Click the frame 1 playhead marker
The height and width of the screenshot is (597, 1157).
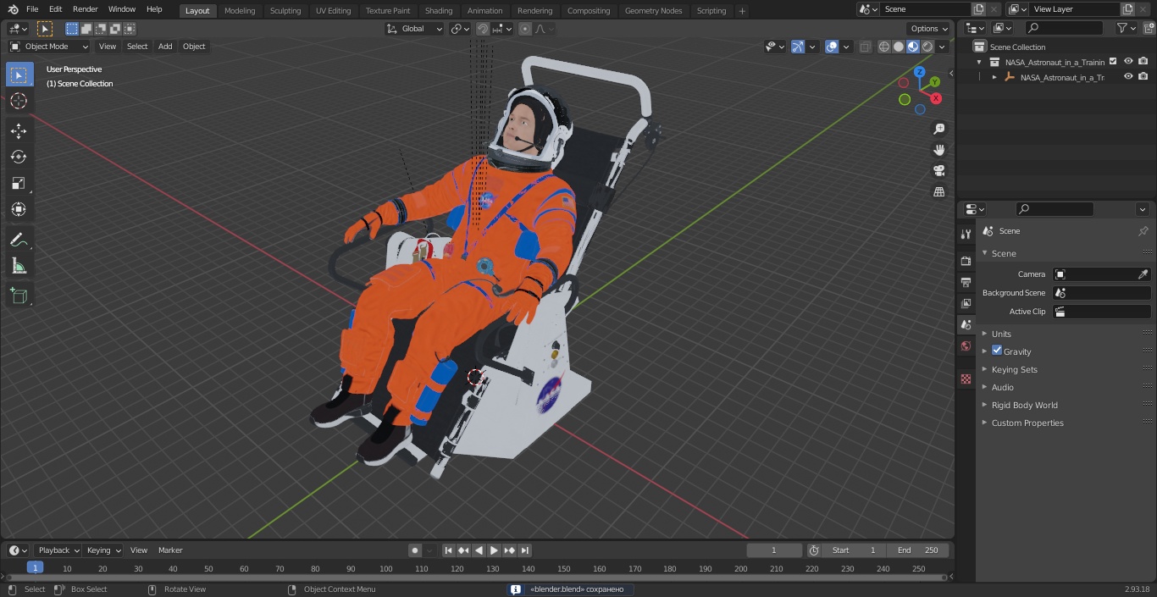pos(35,568)
